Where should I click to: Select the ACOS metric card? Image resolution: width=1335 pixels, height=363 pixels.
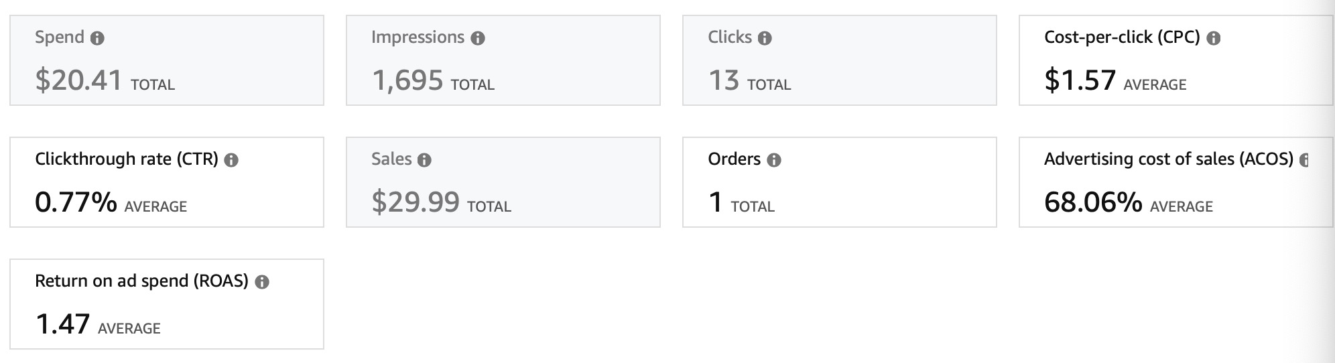[x=1176, y=182]
